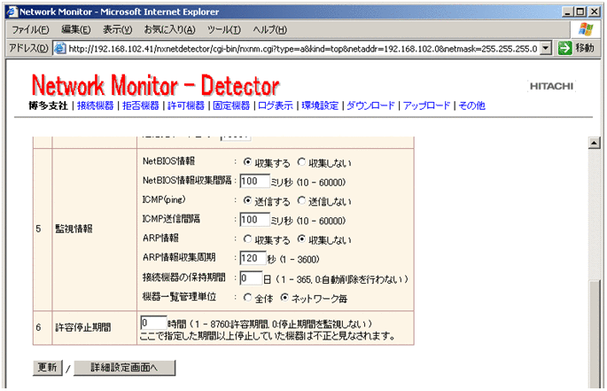Select NetBIOS情報 収集しない radio button
The height and width of the screenshot is (391, 607).
coord(301,162)
